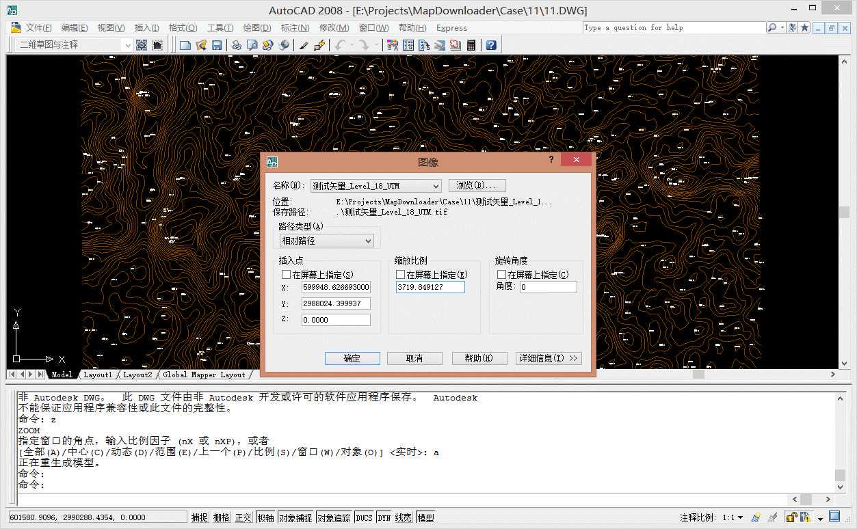Click the Workspace Settings gear icon
This screenshot has height=529, width=857.
(x=142, y=45)
